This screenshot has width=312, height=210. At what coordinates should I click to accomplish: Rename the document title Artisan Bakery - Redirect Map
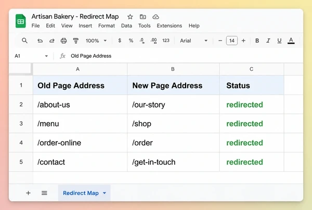point(75,17)
